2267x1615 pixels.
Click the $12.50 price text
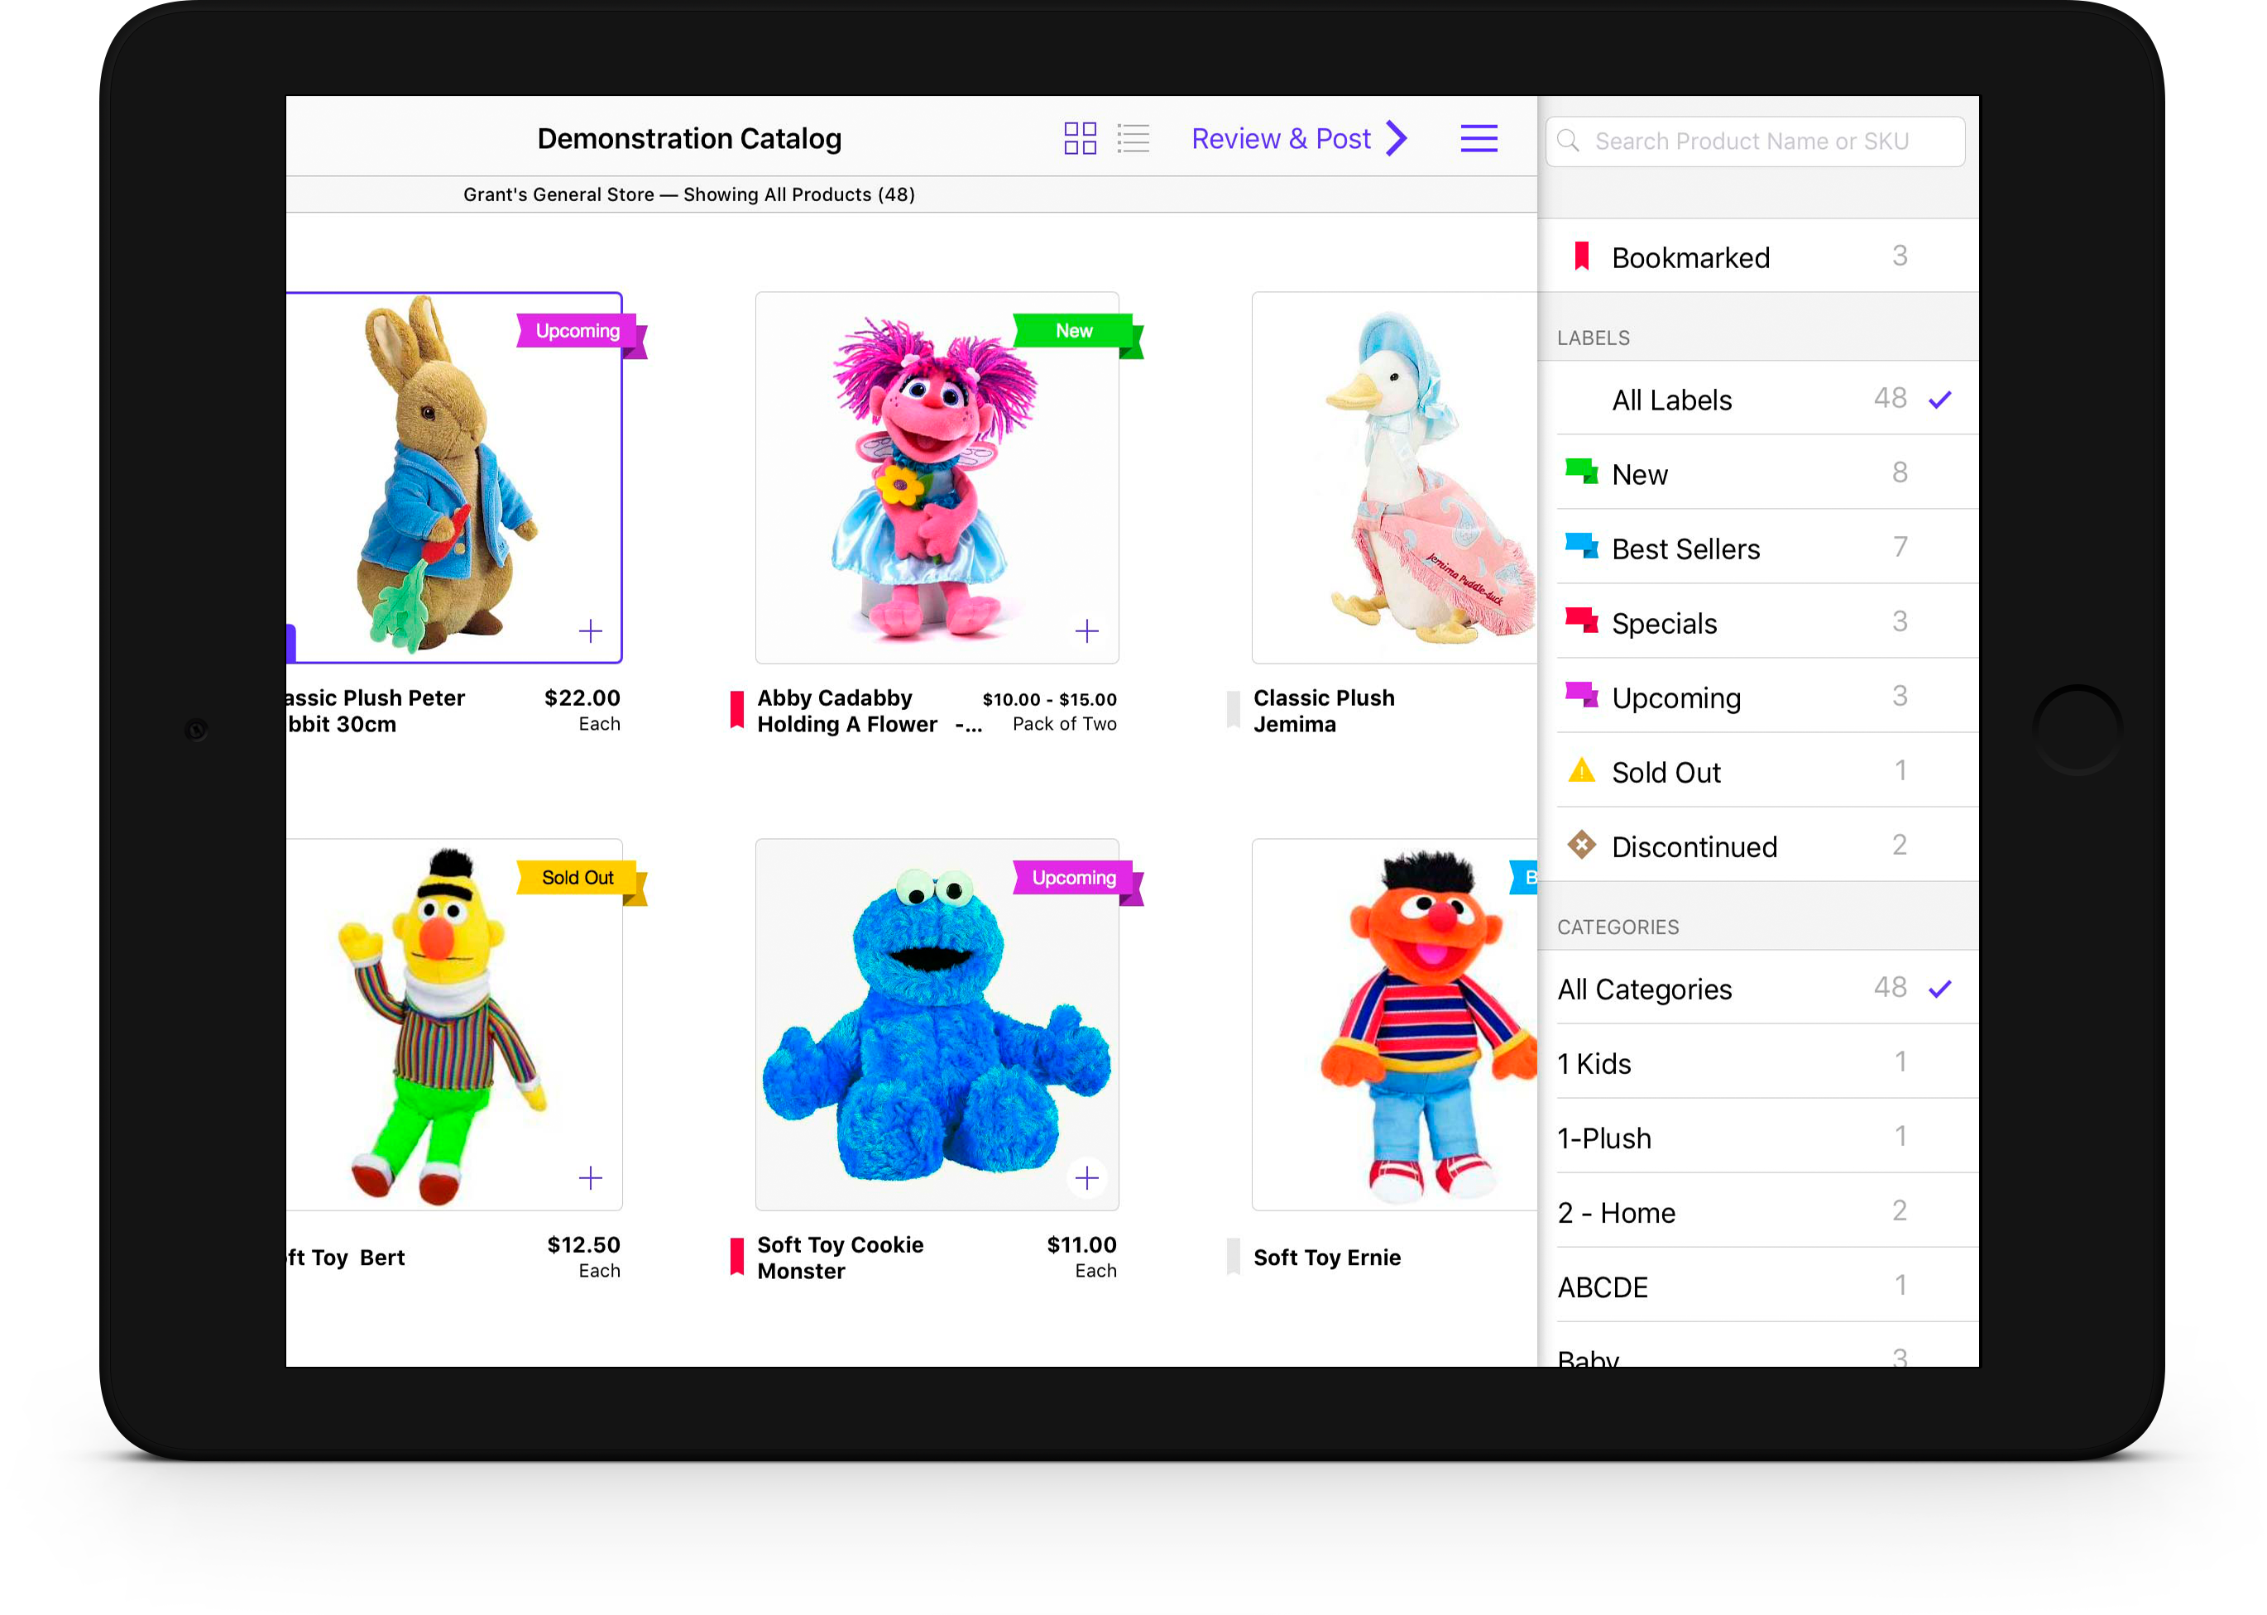tap(582, 1245)
